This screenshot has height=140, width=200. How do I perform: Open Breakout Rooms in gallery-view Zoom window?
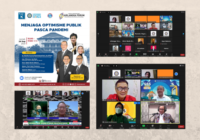160,55
